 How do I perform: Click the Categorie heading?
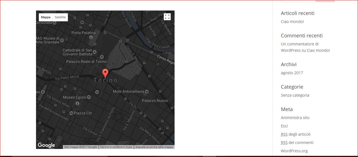click(x=292, y=87)
